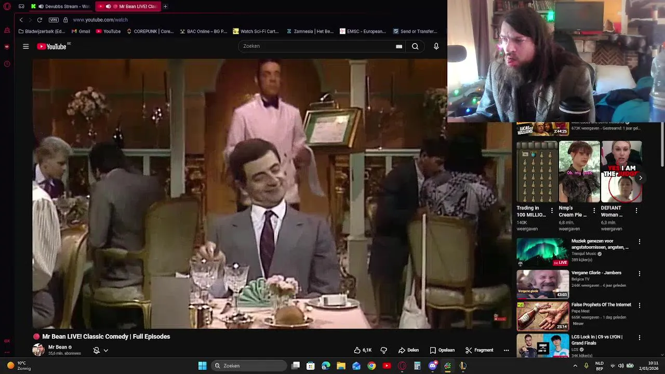Open the Mr Bean channel avatar

38,350
